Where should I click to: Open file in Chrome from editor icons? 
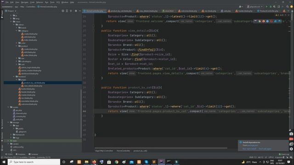260,21
